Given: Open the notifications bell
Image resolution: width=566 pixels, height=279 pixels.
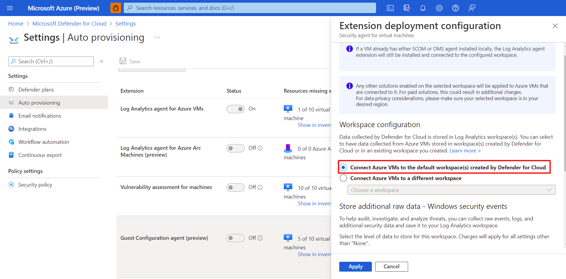Looking at the screenshot, I should point(423,8).
